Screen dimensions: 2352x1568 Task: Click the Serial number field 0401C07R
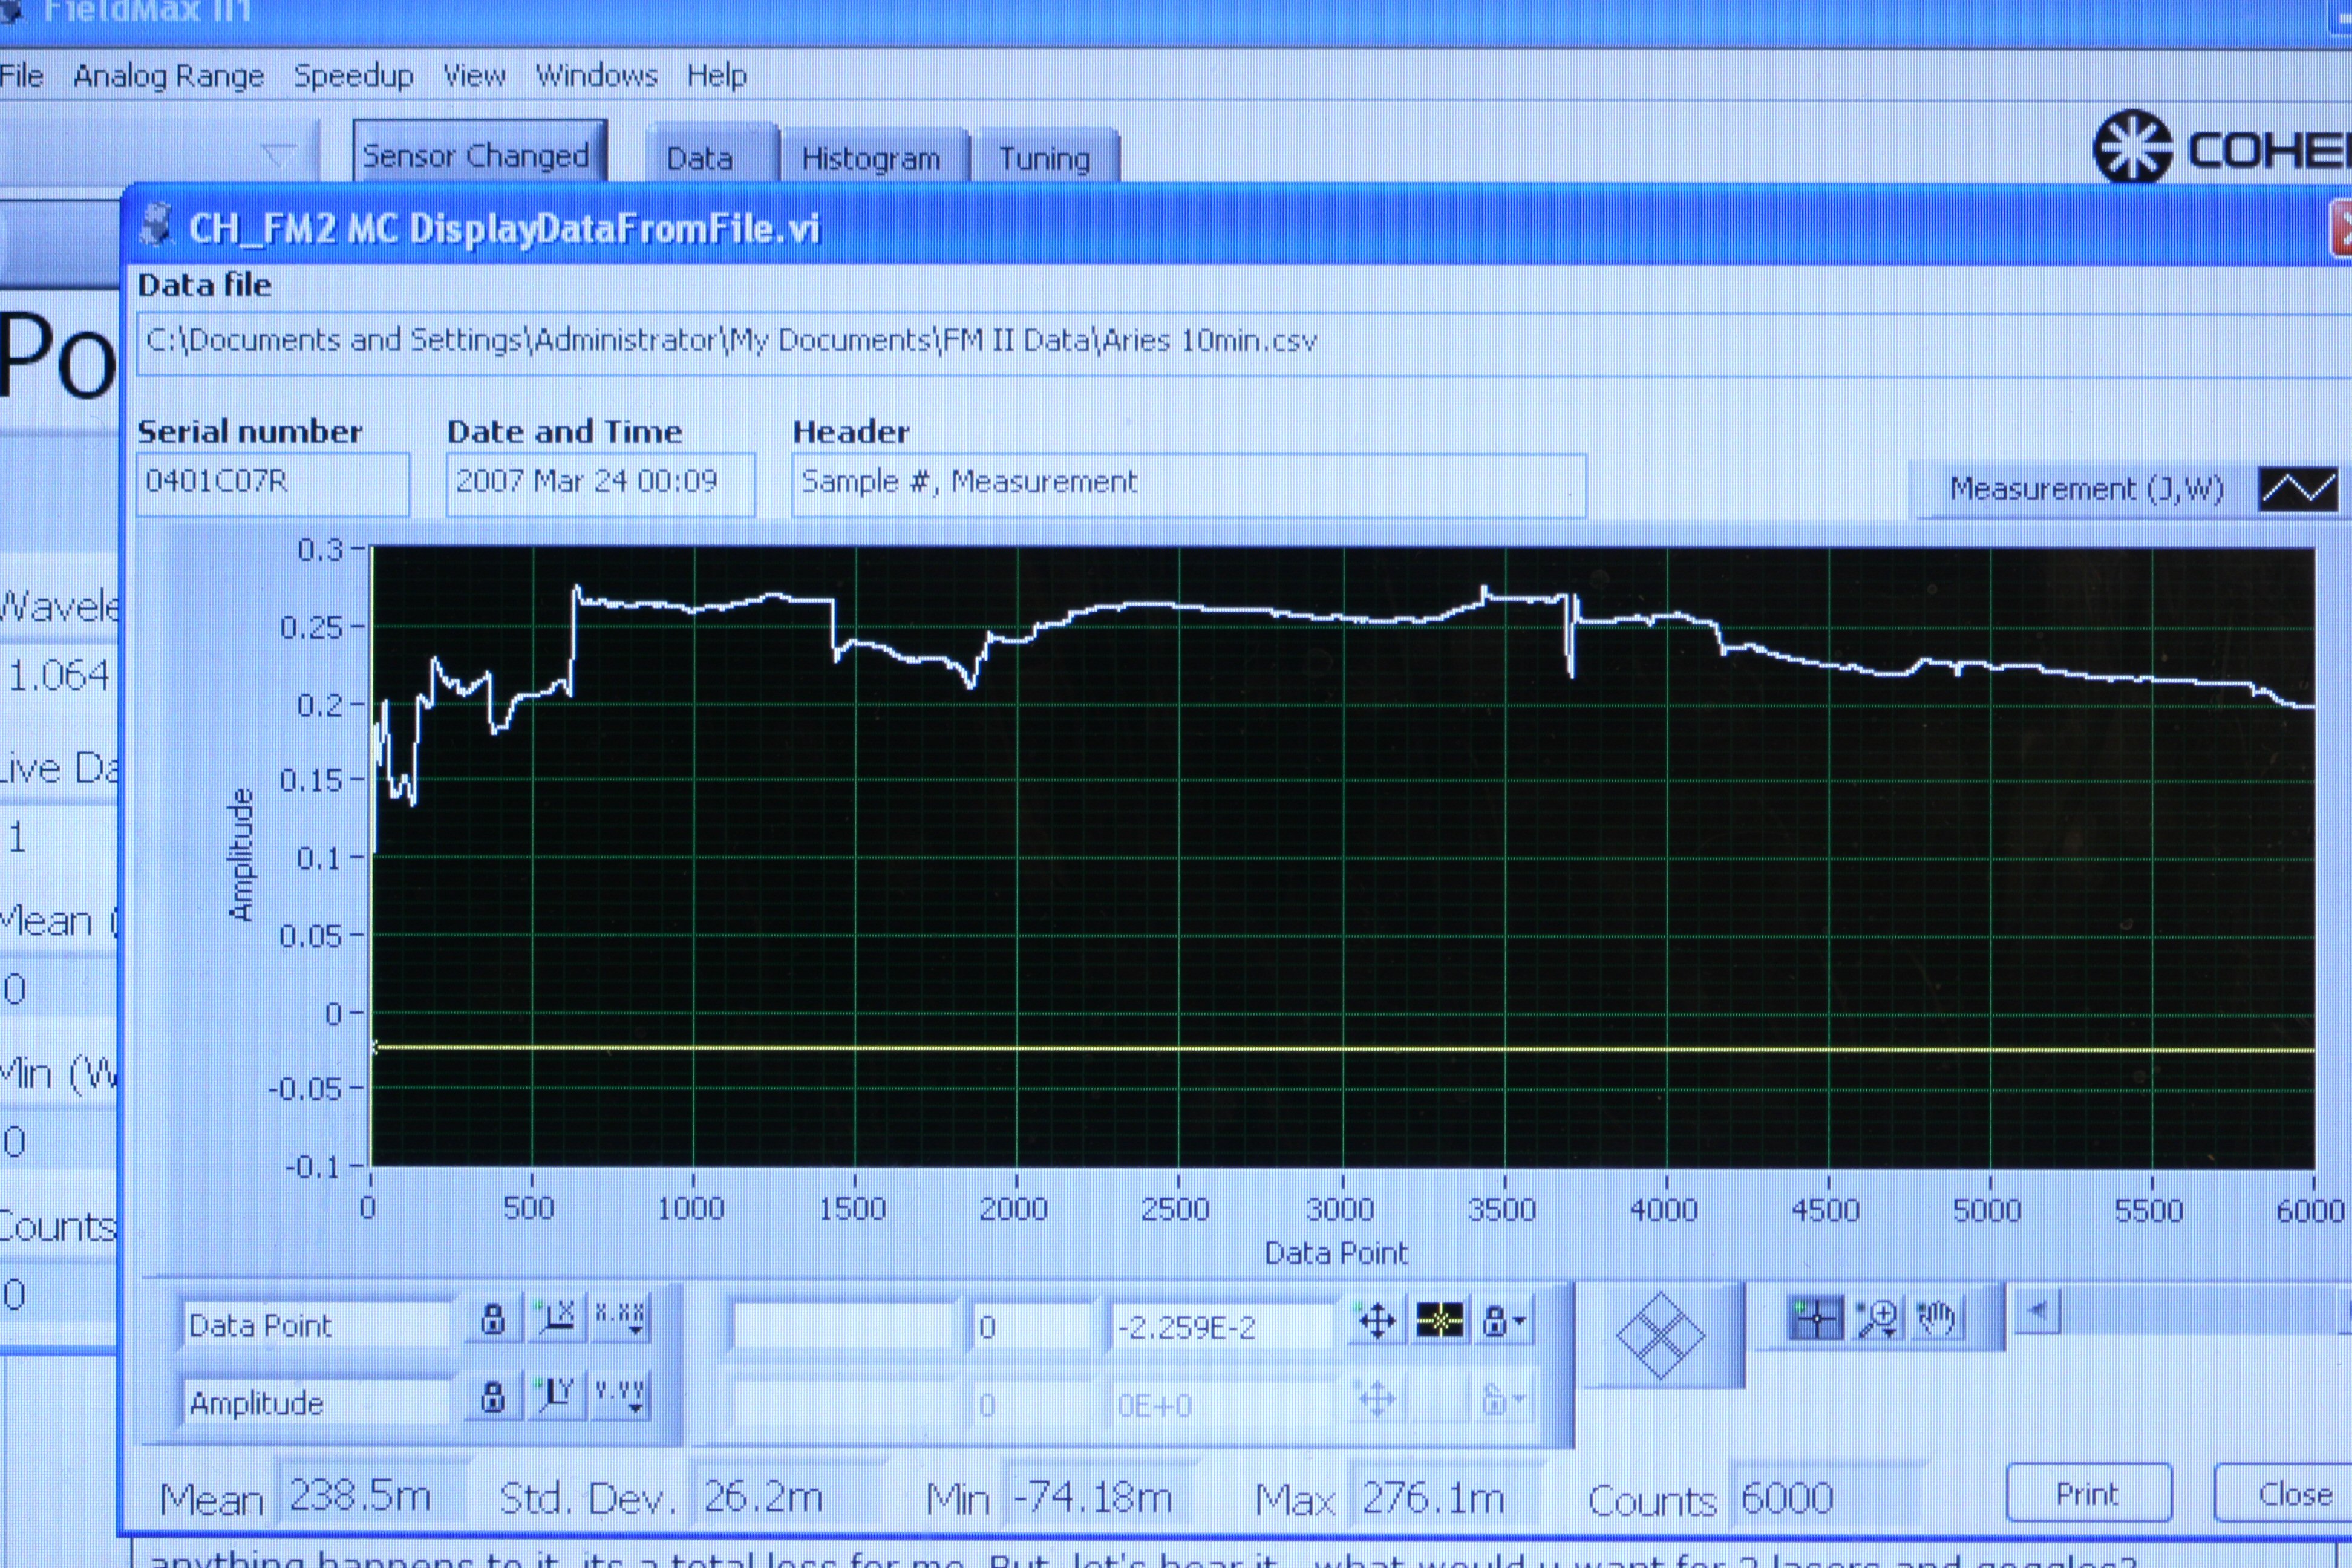[273, 484]
